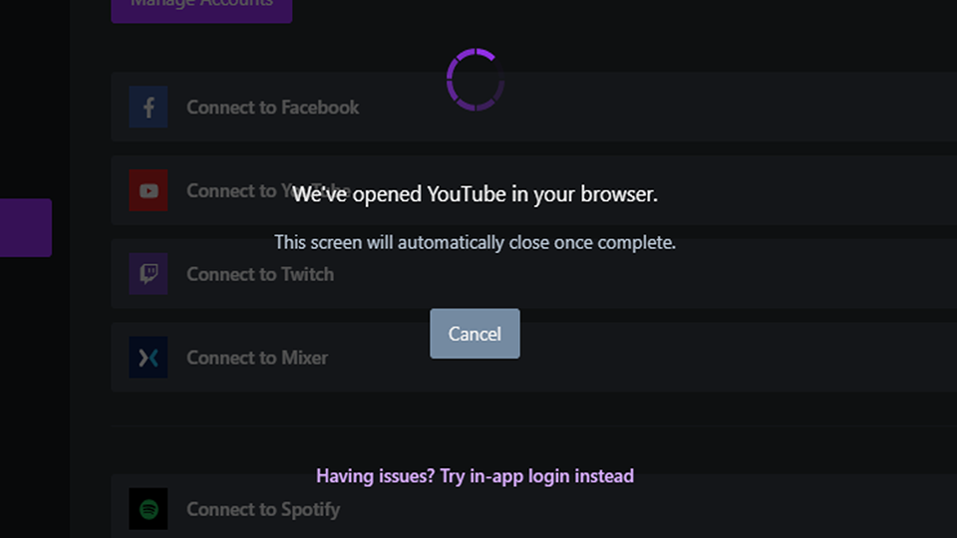Click the Cancel button
The image size is (957, 538).
tap(475, 334)
